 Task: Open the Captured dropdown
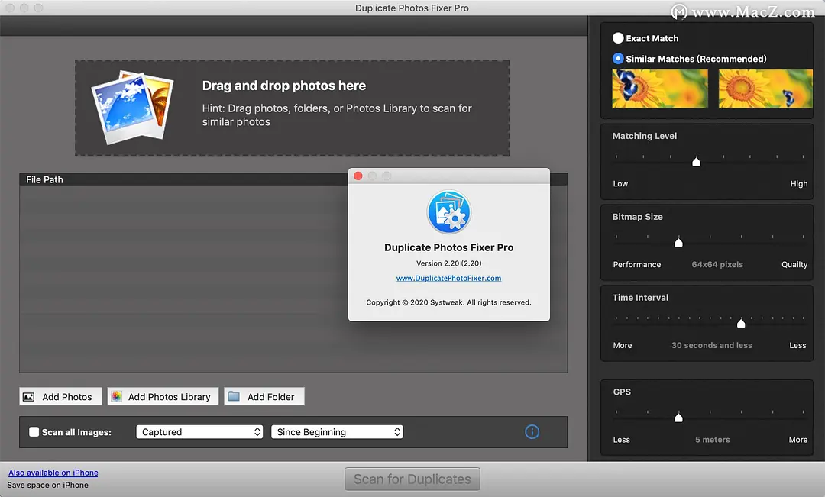(199, 432)
